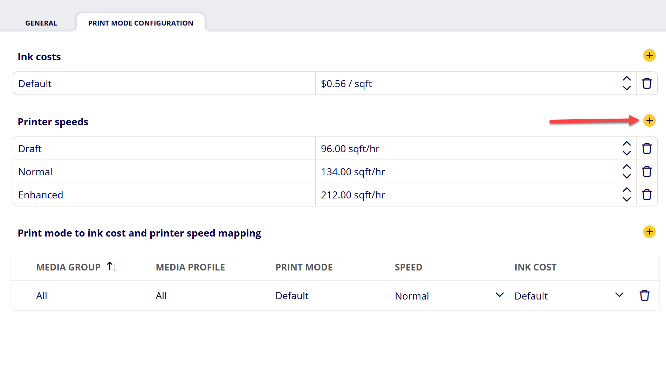Screen dimensions: 666x380
Task: Click the Speed column header
Action: tap(408, 267)
